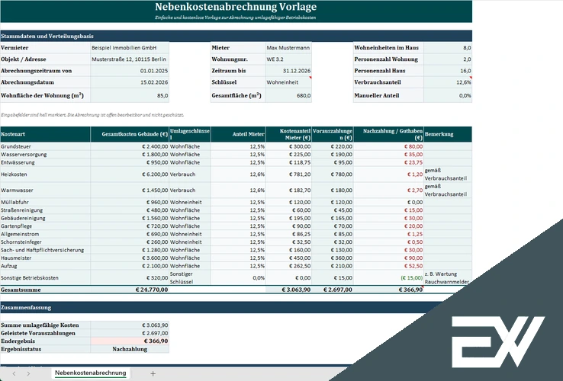Select the Mieter cell Max Mustermann
The width and height of the screenshot is (563, 381).
point(288,48)
